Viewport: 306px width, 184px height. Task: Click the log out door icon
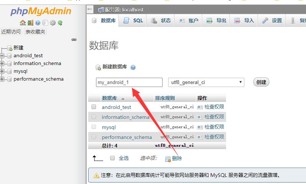30,23
